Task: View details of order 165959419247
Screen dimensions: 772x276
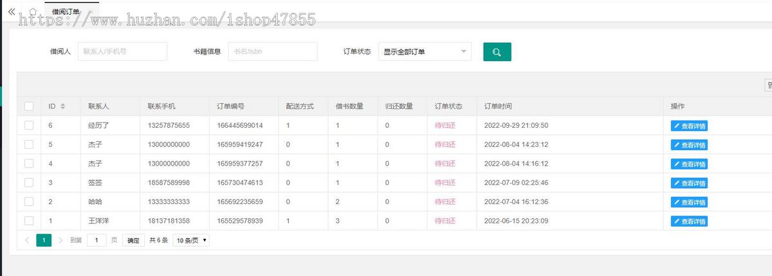Action: tap(689, 145)
